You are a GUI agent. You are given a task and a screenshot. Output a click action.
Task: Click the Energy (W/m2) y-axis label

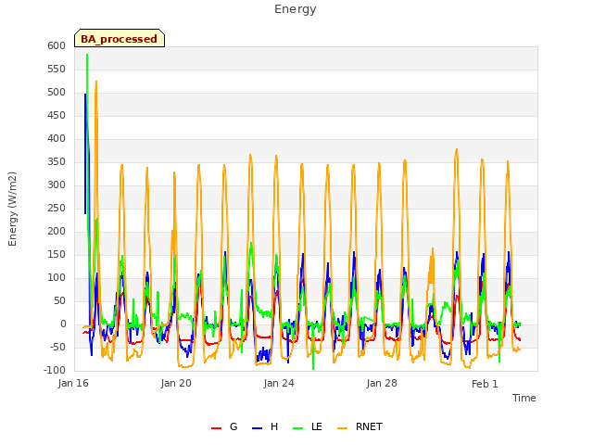click(x=12, y=209)
